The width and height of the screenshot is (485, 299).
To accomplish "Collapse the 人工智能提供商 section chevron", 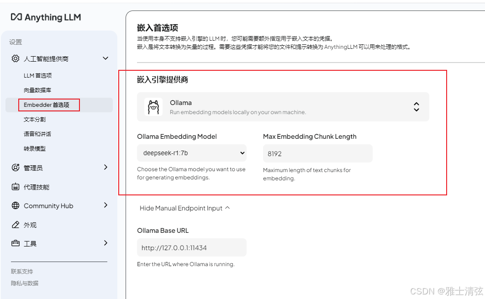I will click(x=105, y=58).
